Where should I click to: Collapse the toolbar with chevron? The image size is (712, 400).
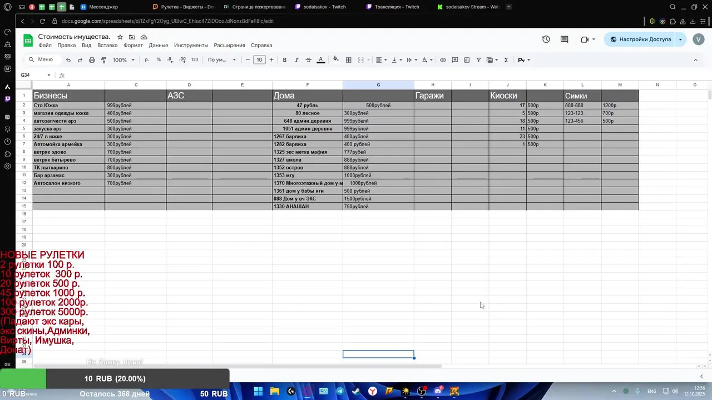click(695, 60)
